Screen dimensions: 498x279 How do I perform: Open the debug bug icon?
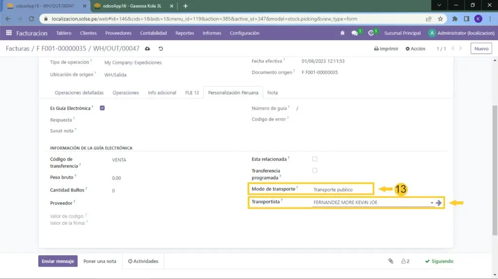pos(342,33)
